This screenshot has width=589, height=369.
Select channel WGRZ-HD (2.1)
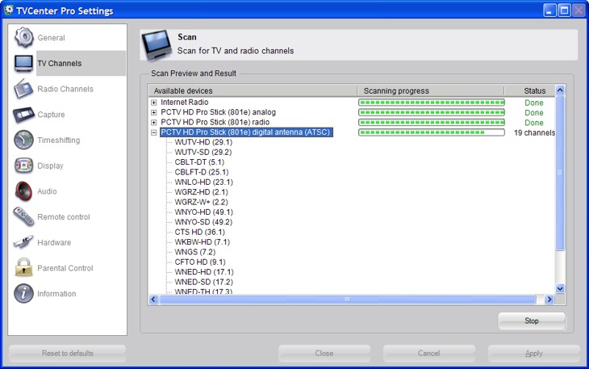tap(202, 192)
